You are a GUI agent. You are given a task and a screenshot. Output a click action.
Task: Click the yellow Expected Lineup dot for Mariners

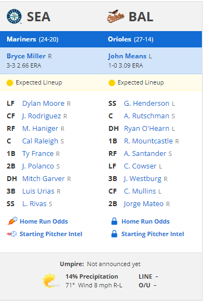10,83
